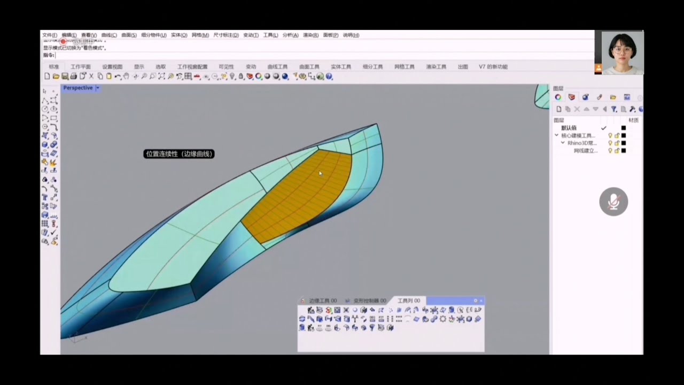Viewport: 684px width, 385px height.
Task: Open the layer filter funnel dropdown
Action: pyautogui.click(x=614, y=109)
